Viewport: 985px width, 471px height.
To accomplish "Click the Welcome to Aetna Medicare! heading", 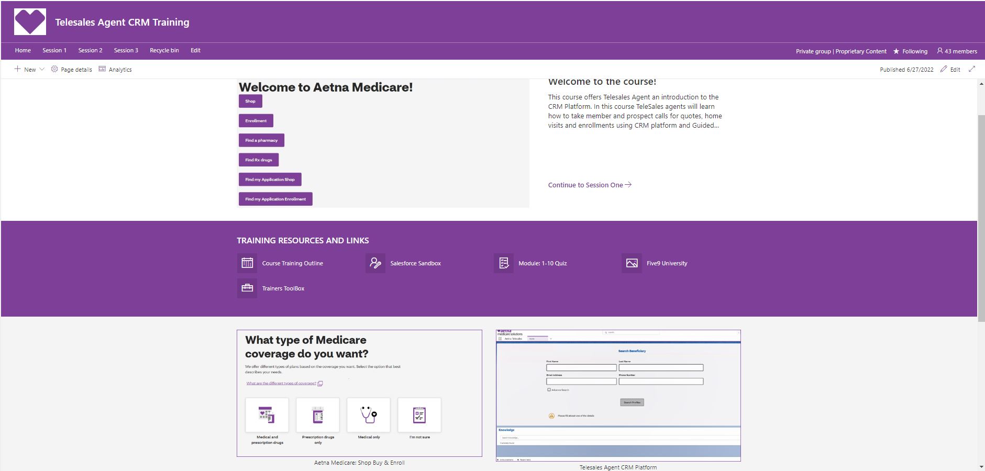I will (x=326, y=87).
